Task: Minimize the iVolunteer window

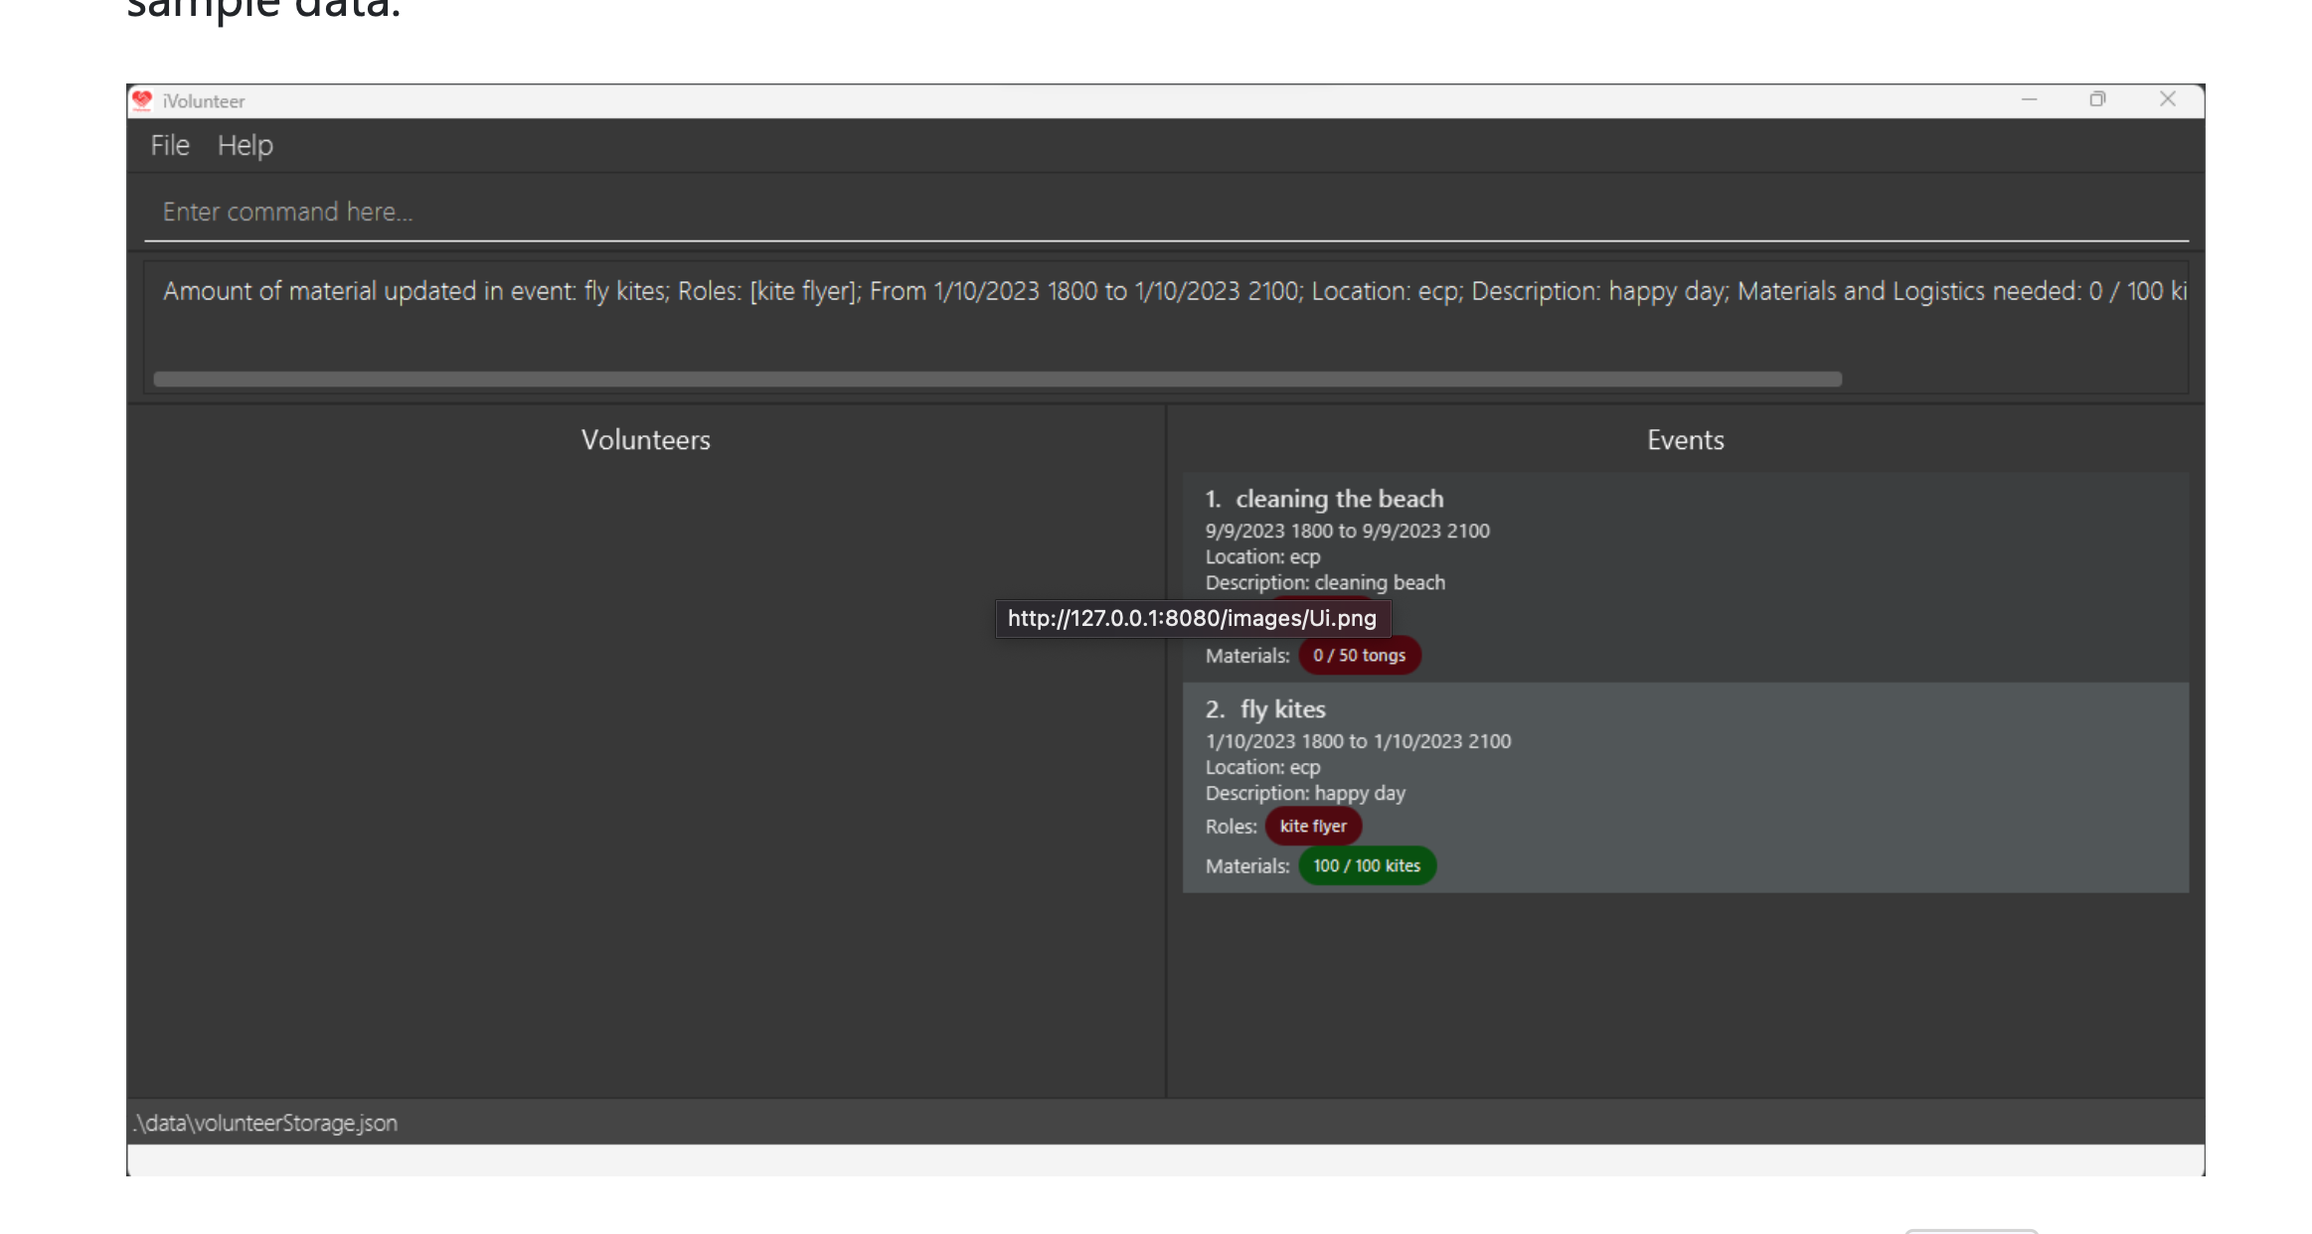Action: coord(2029,99)
